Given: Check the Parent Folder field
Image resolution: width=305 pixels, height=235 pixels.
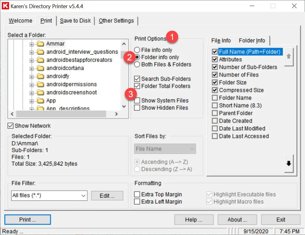Looking at the screenshot, I should point(215,113).
